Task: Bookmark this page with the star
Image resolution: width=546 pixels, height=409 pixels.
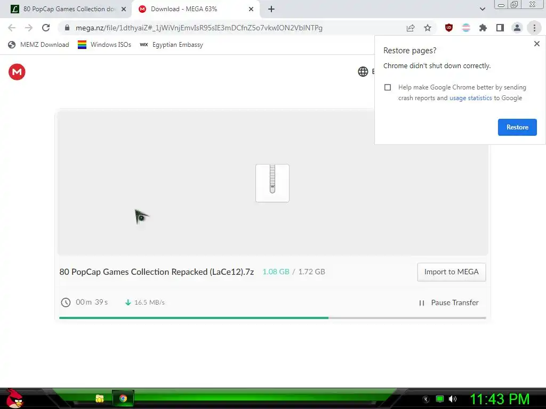Action: tap(428, 28)
